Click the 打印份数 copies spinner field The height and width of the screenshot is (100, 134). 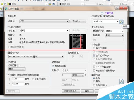pos(77,56)
